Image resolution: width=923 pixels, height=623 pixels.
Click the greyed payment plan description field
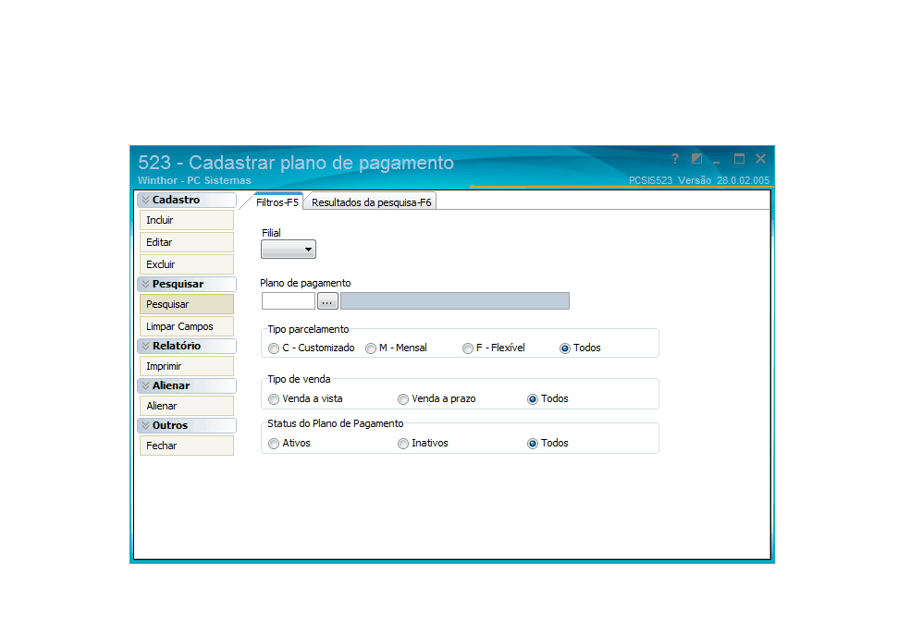(x=454, y=301)
